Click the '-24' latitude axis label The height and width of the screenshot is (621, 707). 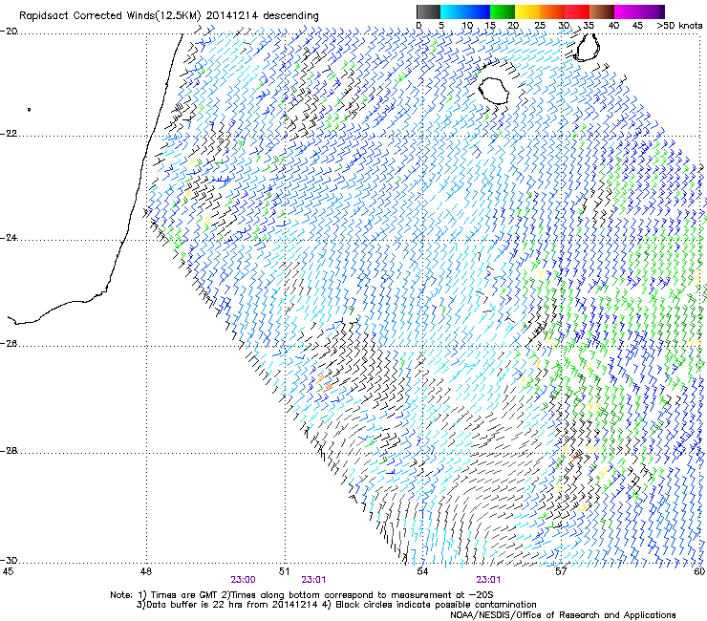click(x=9, y=238)
